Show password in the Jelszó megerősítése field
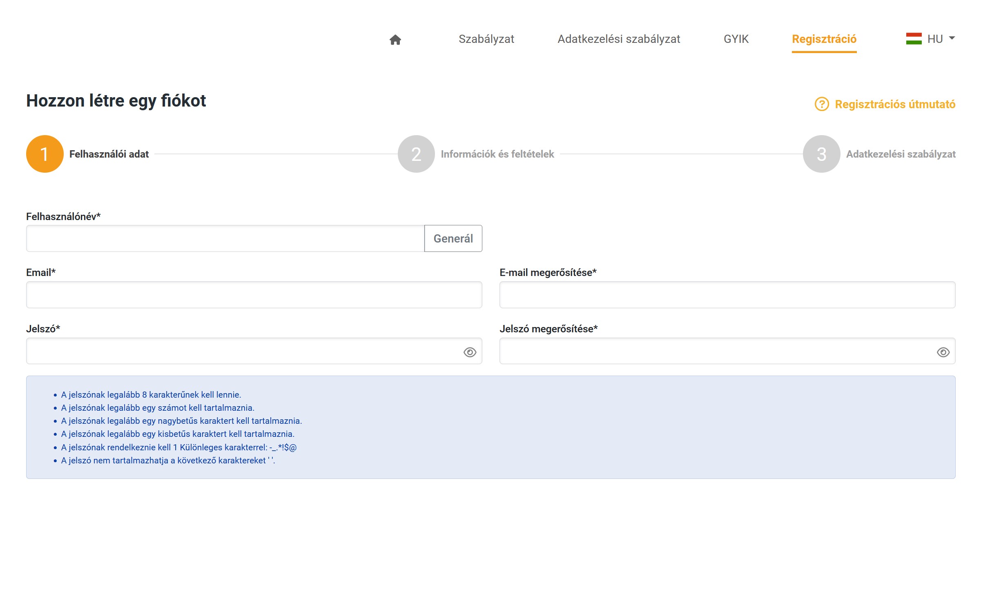 coord(943,352)
